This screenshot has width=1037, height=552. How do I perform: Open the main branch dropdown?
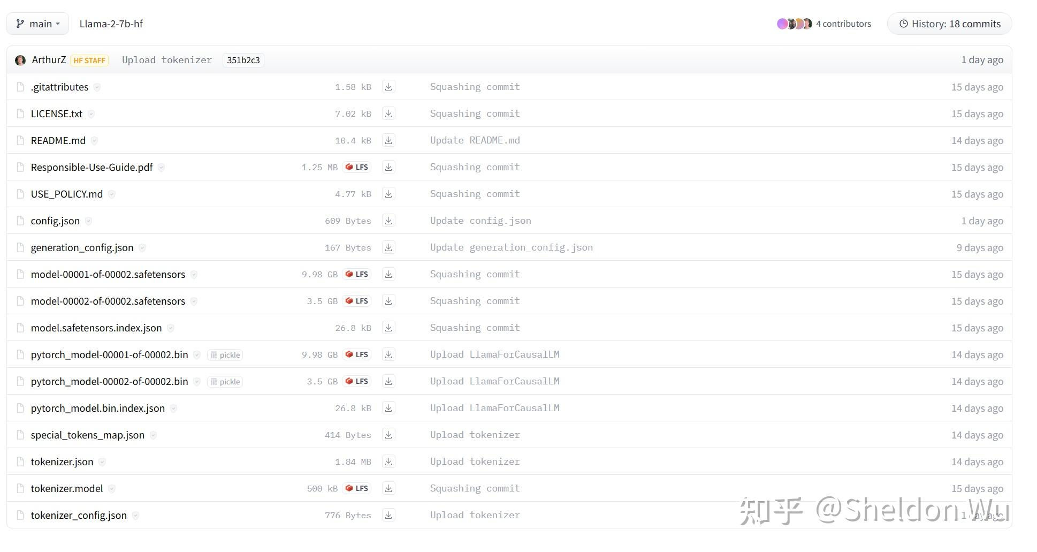click(37, 24)
